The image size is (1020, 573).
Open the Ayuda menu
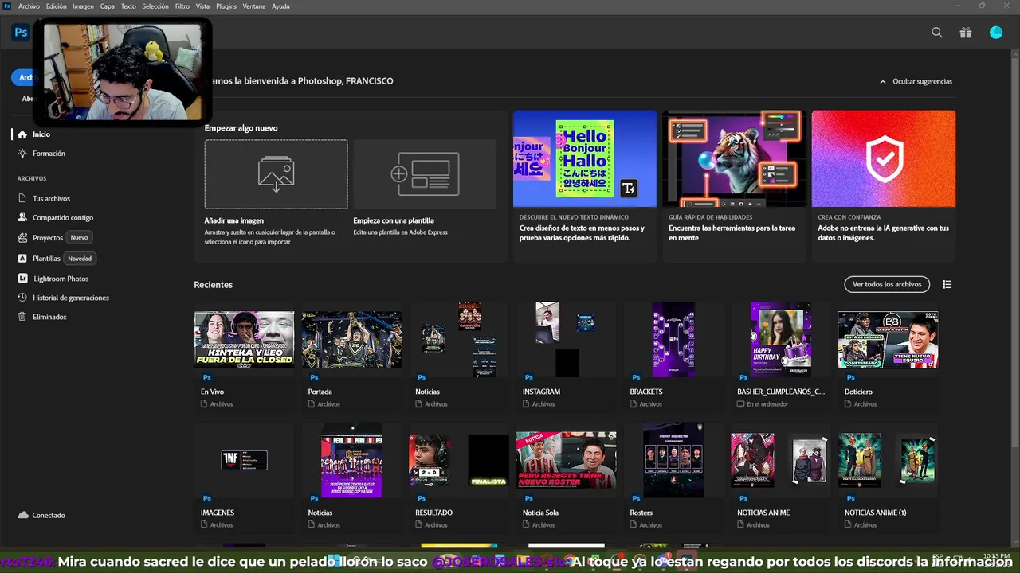click(280, 6)
